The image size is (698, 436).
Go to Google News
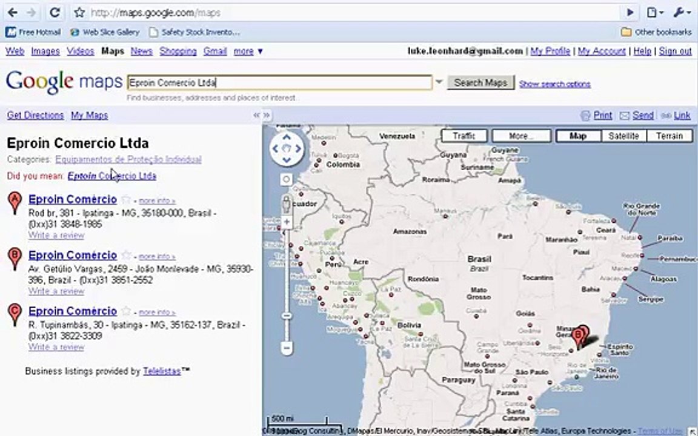pyautogui.click(x=142, y=51)
